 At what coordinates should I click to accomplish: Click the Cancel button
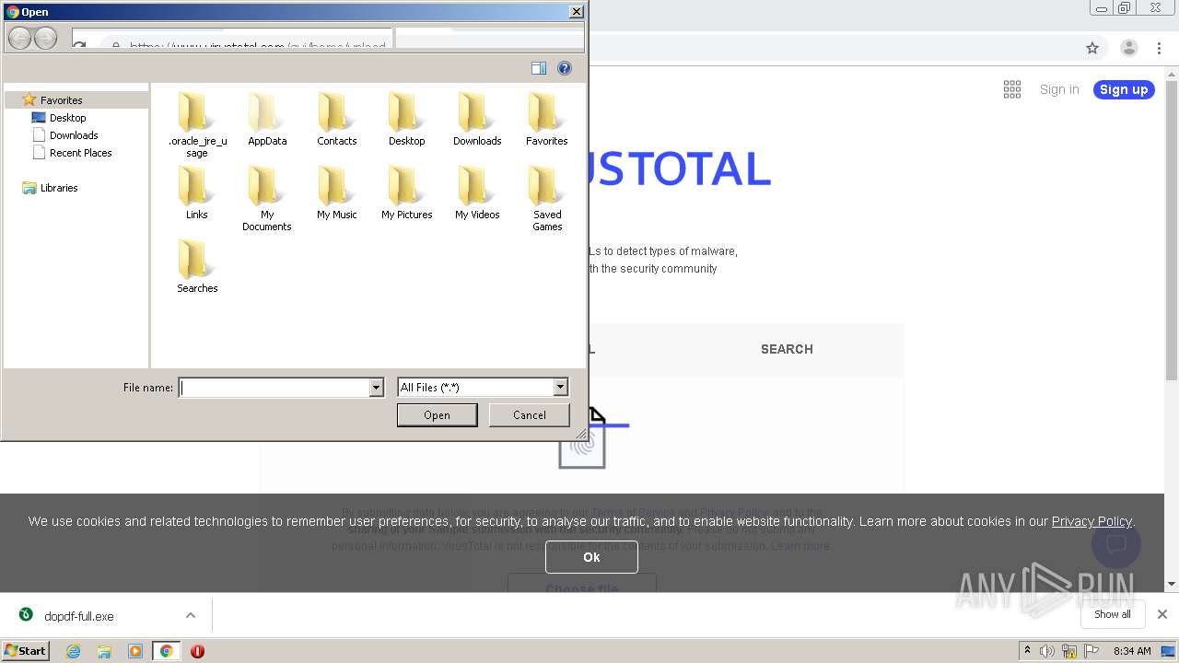[529, 415]
